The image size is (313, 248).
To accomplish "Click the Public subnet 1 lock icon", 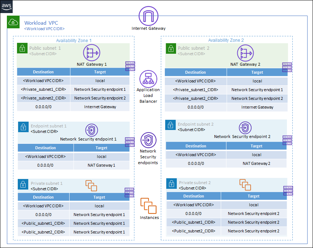I will tap(22, 48).
